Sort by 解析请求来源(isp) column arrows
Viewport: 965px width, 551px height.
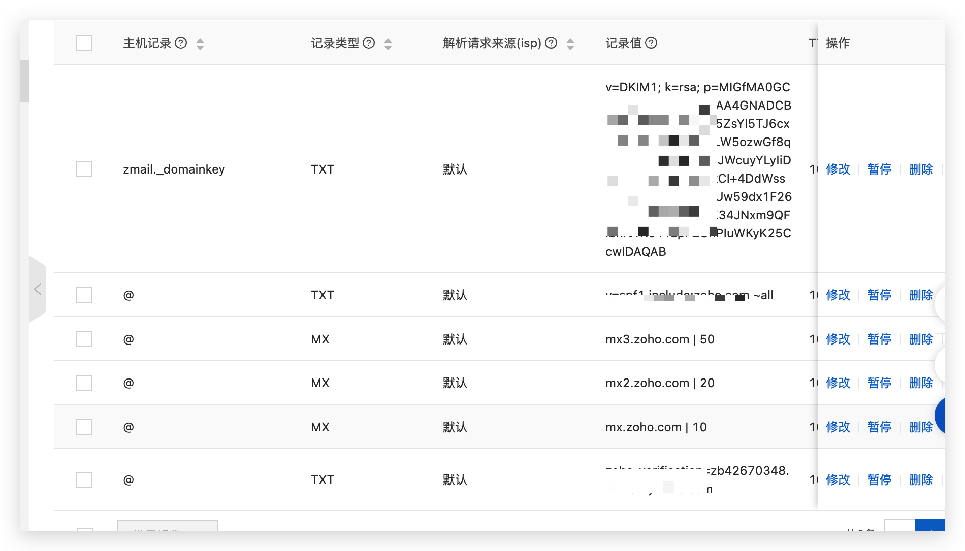point(570,44)
